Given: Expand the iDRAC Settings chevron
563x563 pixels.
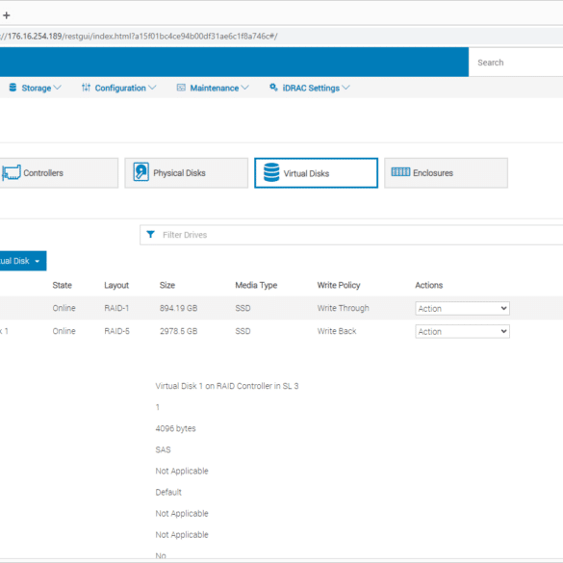Looking at the screenshot, I should pos(345,88).
